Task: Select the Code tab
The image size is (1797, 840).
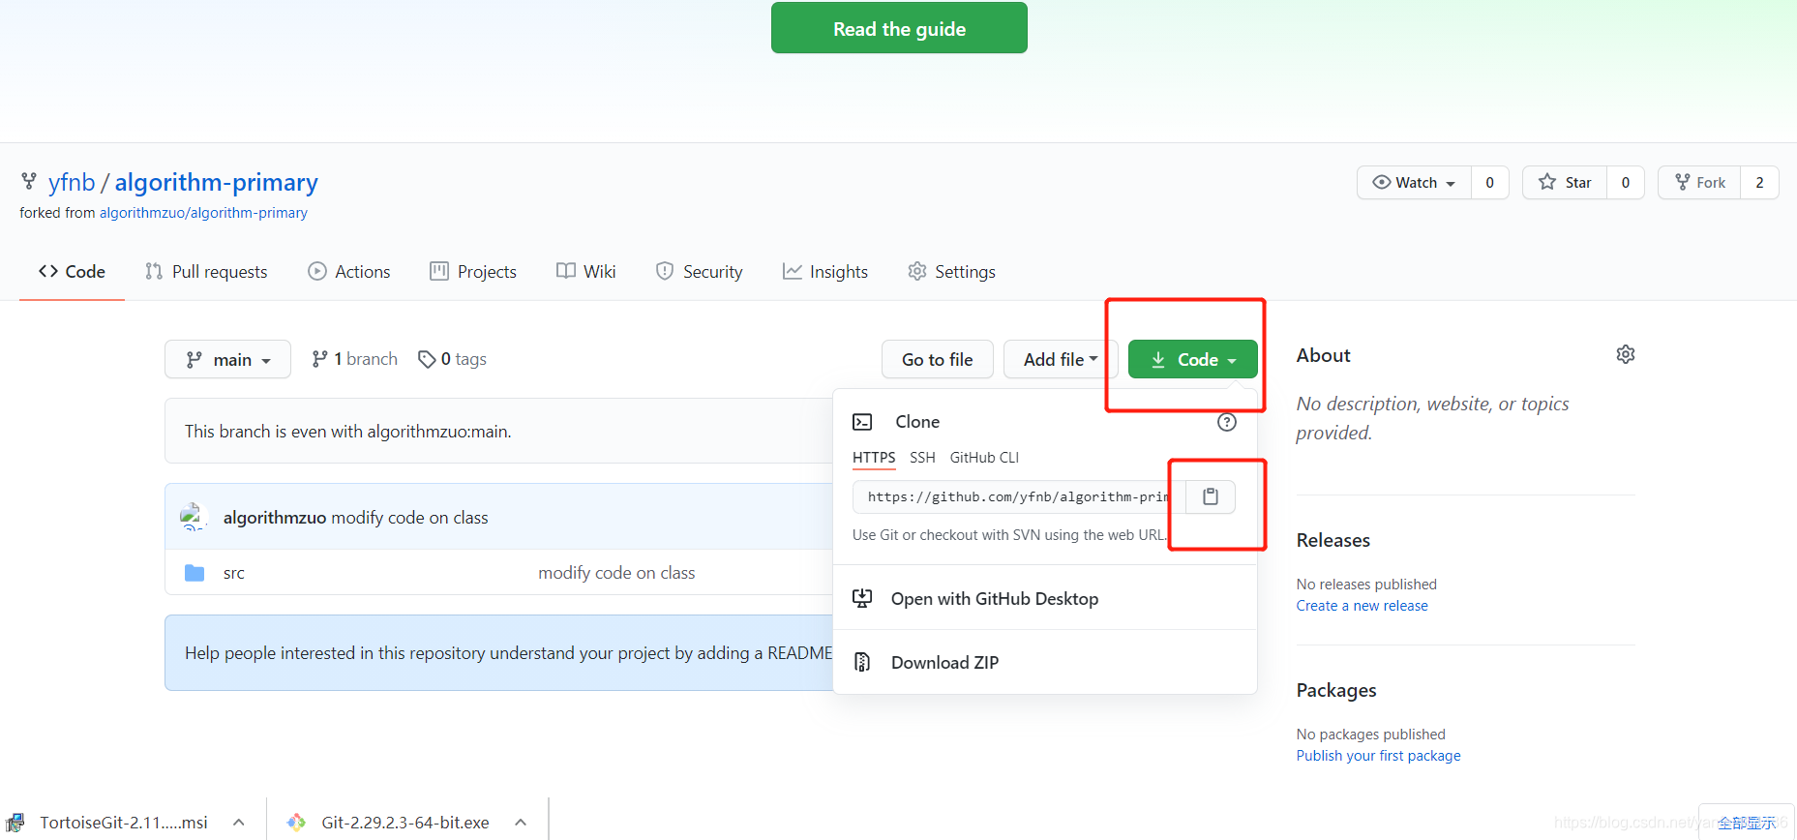Action: click(72, 272)
